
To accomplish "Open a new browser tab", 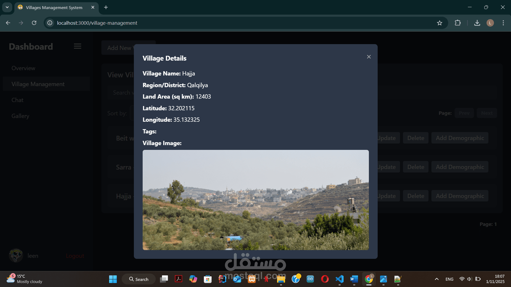I will (x=106, y=7).
